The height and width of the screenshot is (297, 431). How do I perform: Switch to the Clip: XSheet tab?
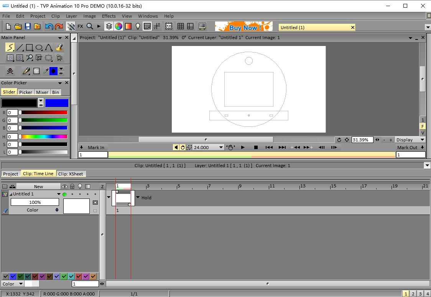click(x=71, y=174)
